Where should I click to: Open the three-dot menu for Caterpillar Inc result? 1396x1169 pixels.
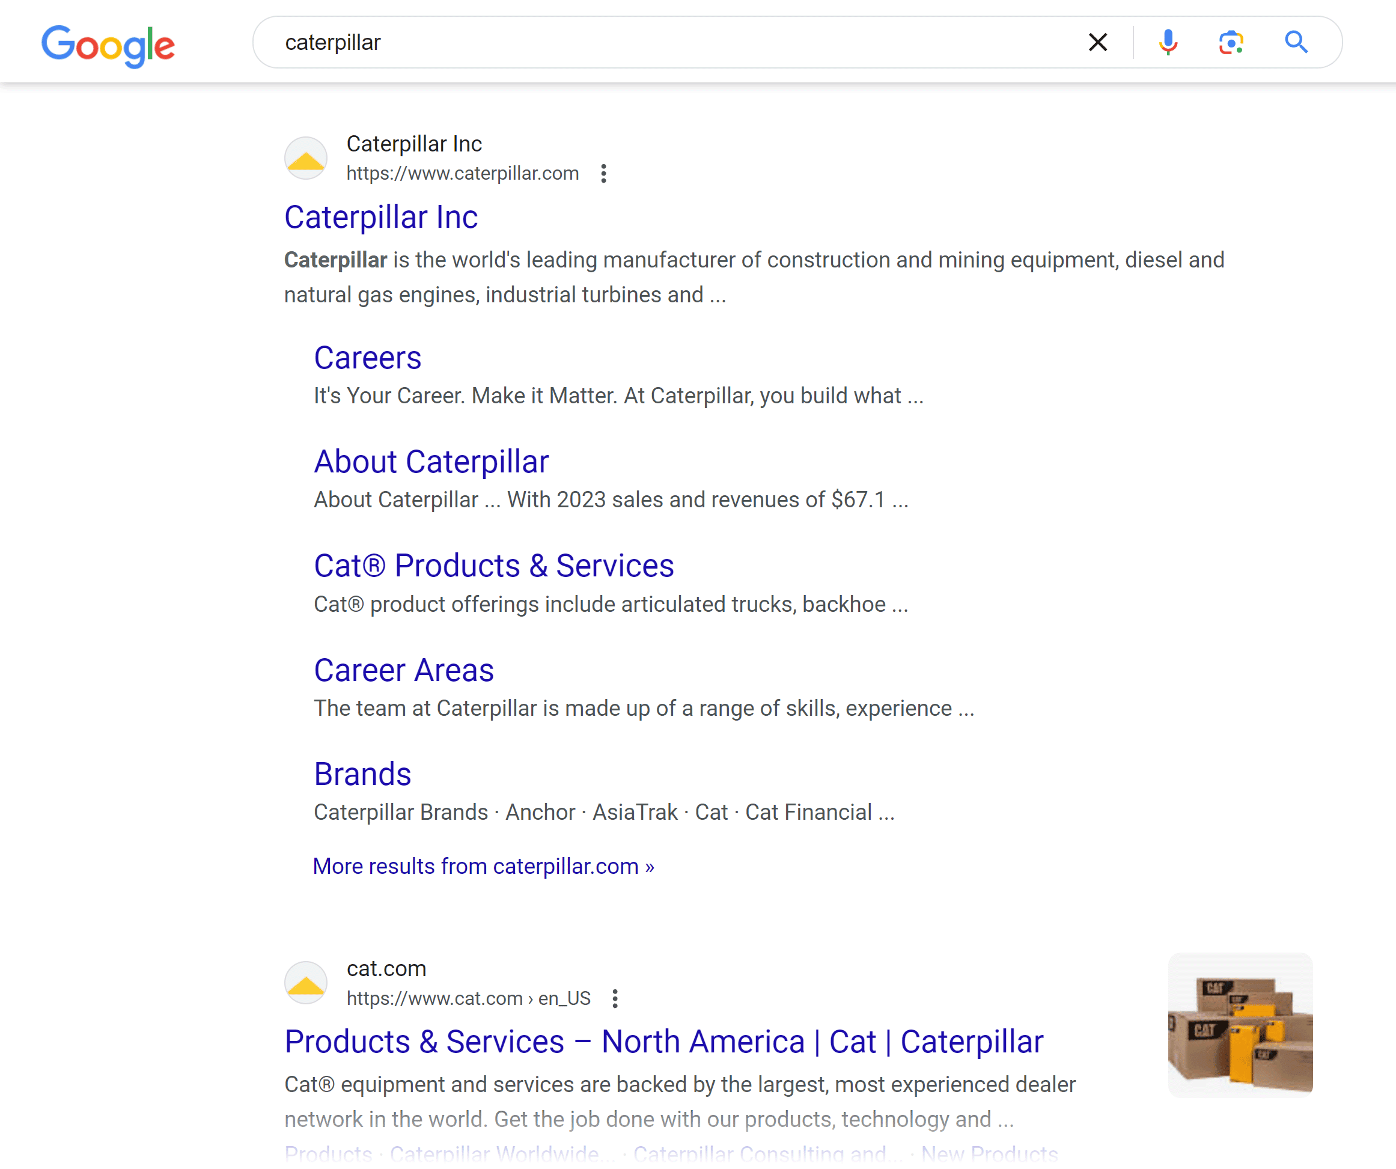tap(603, 174)
